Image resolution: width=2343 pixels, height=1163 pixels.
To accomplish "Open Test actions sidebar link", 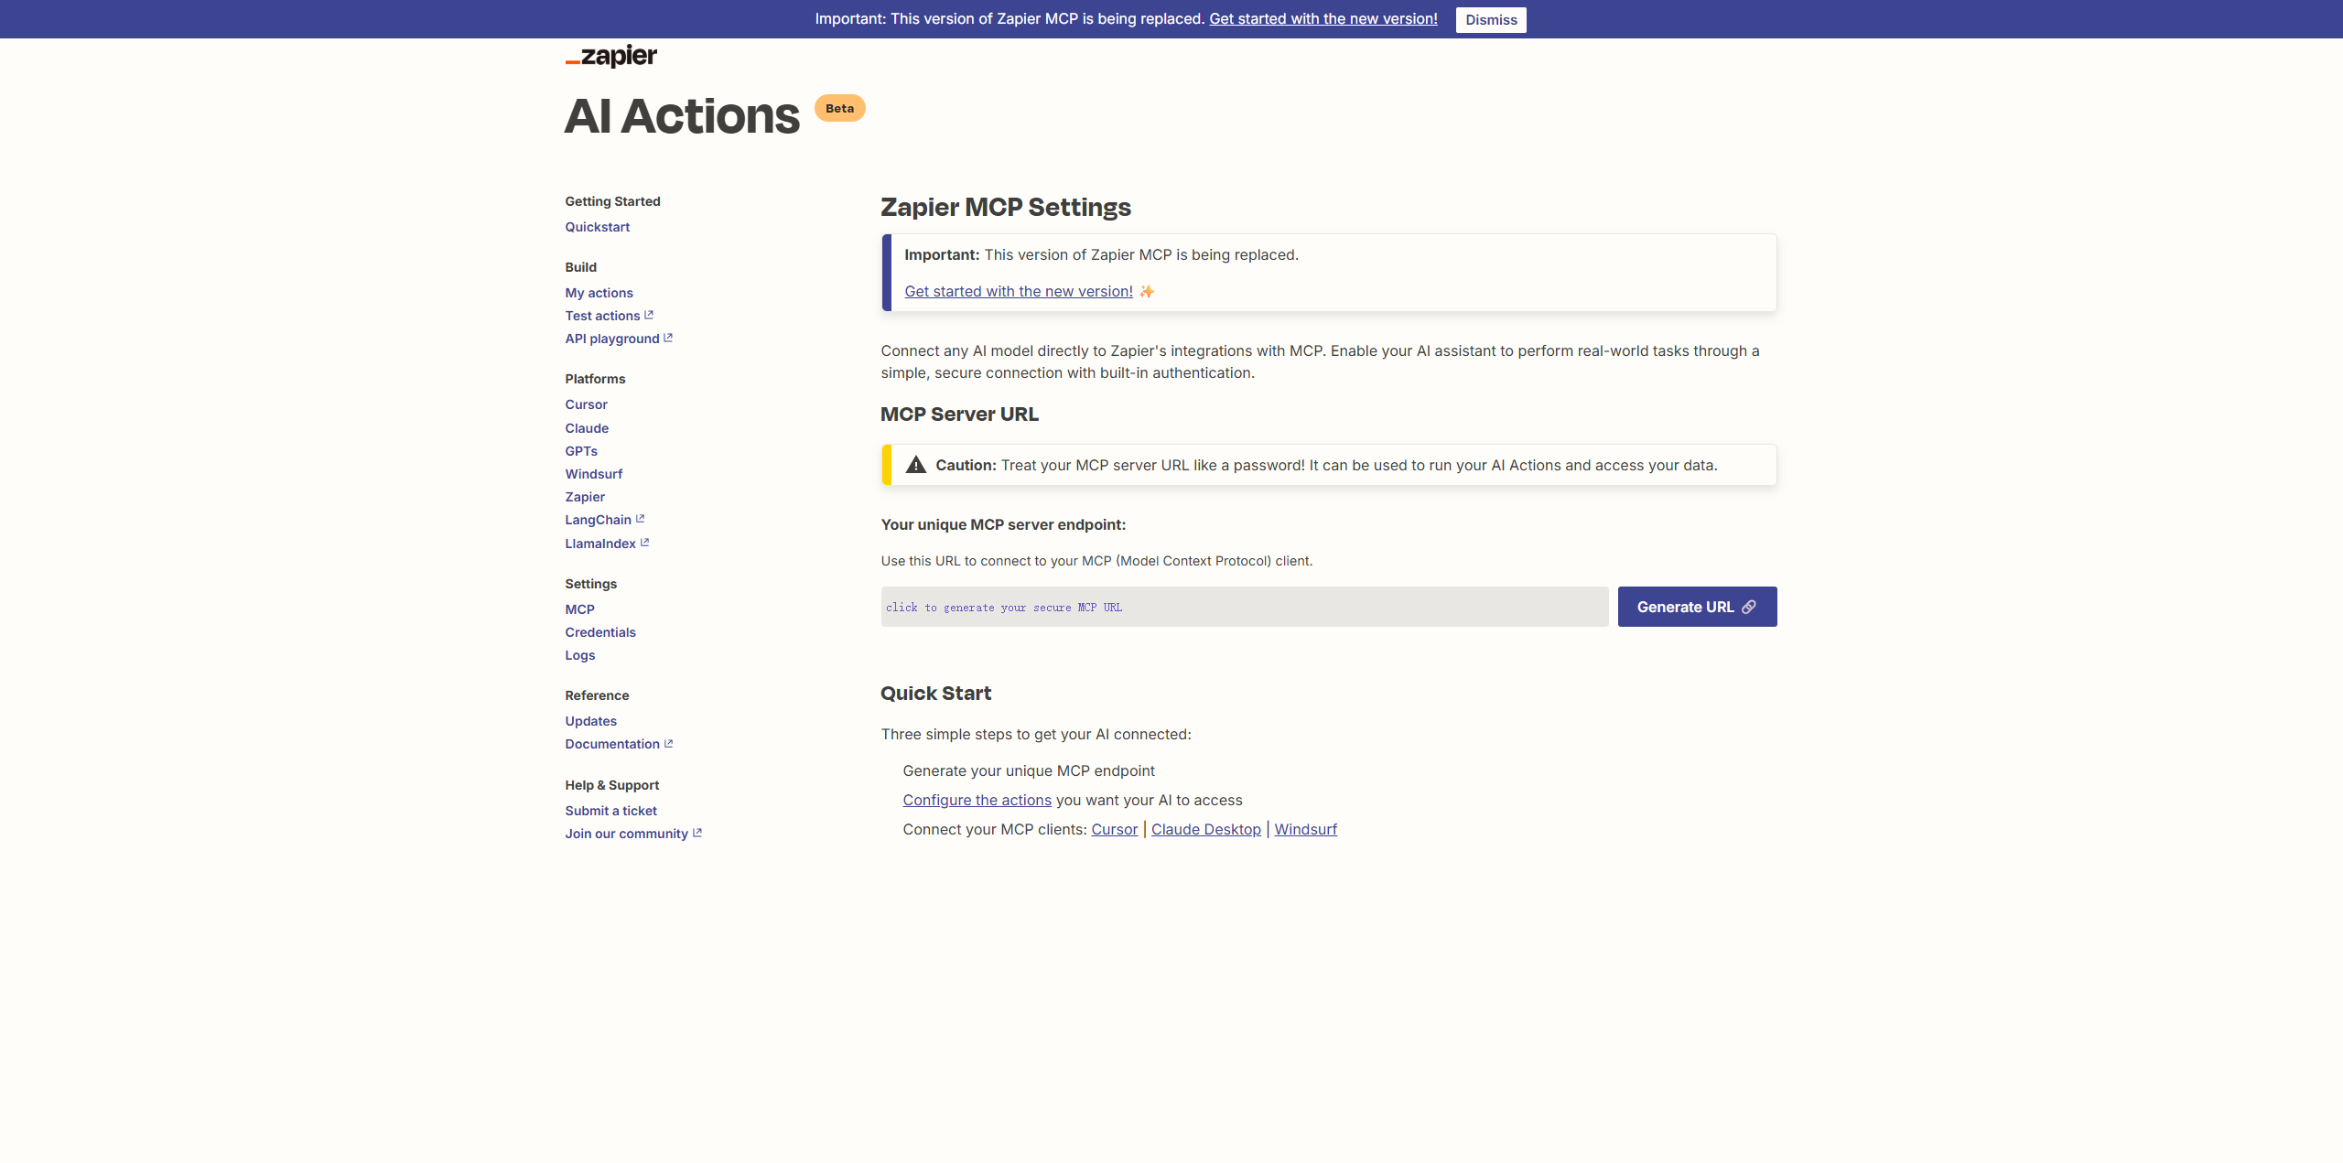I will (x=602, y=316).
